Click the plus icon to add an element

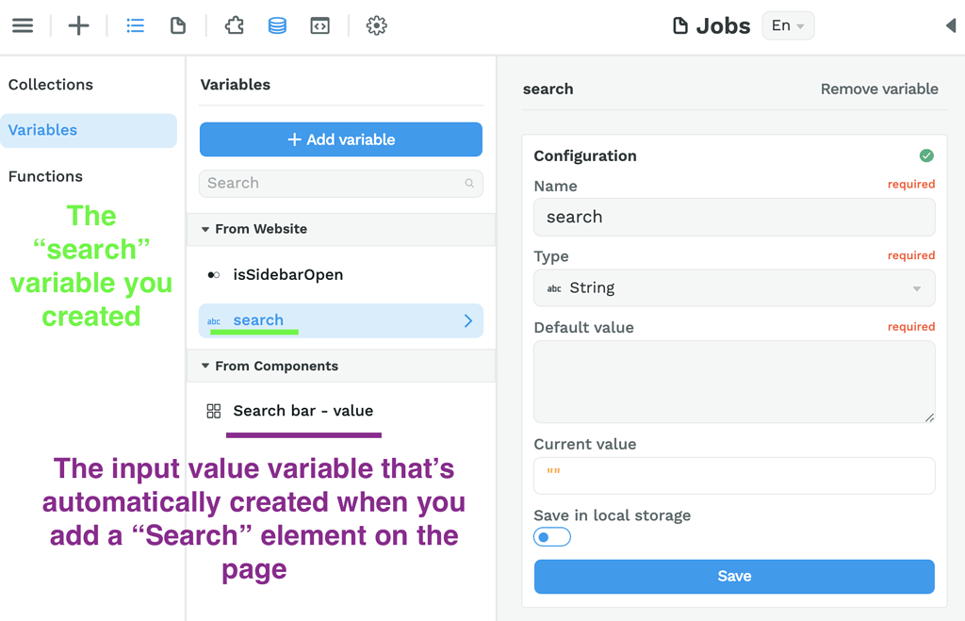[x=78, y=25]
